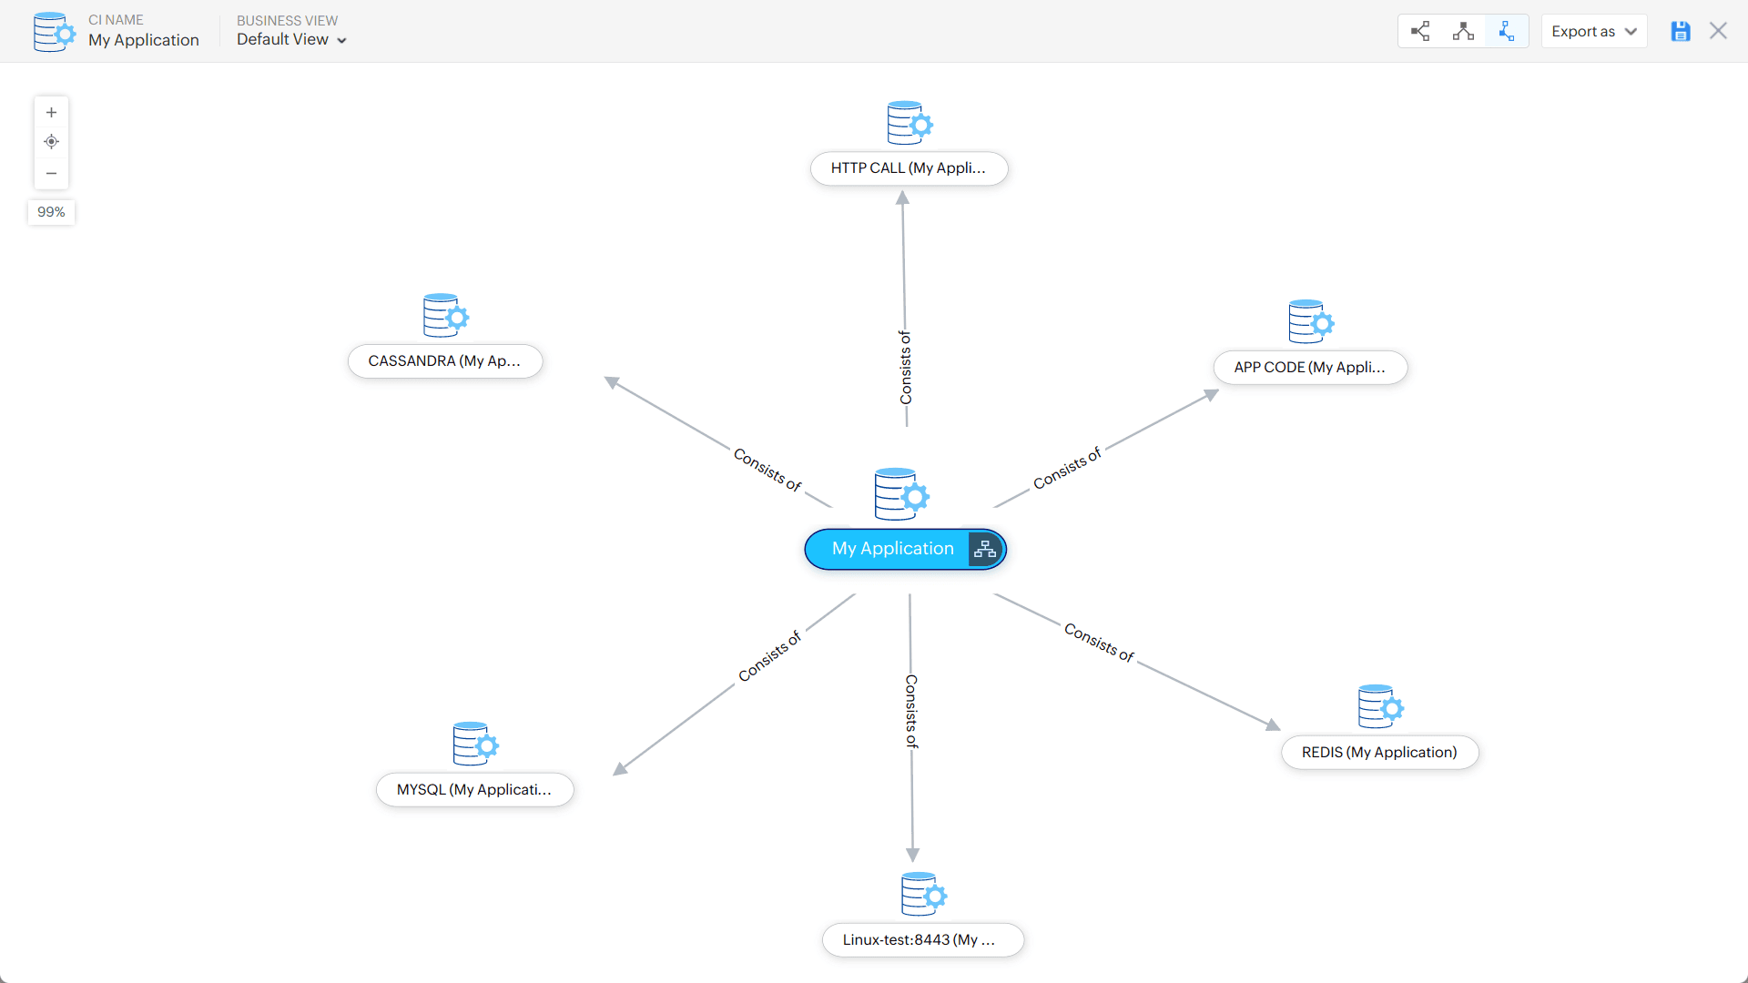The image size is (1748, 983).
Task: Click the 99% zoom level indicator
Action: [51, 211]
